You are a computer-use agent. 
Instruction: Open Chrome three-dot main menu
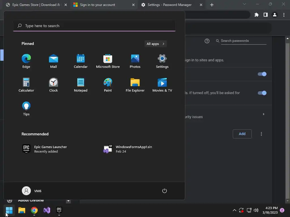(x=284, y=15)
